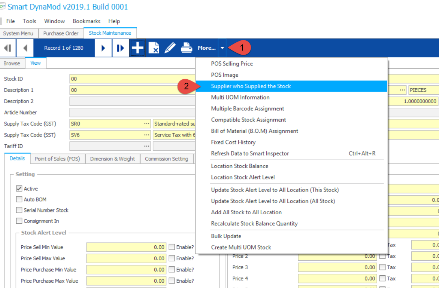
Task: Delete the current stock record
Action: click(x=154, y=48)
